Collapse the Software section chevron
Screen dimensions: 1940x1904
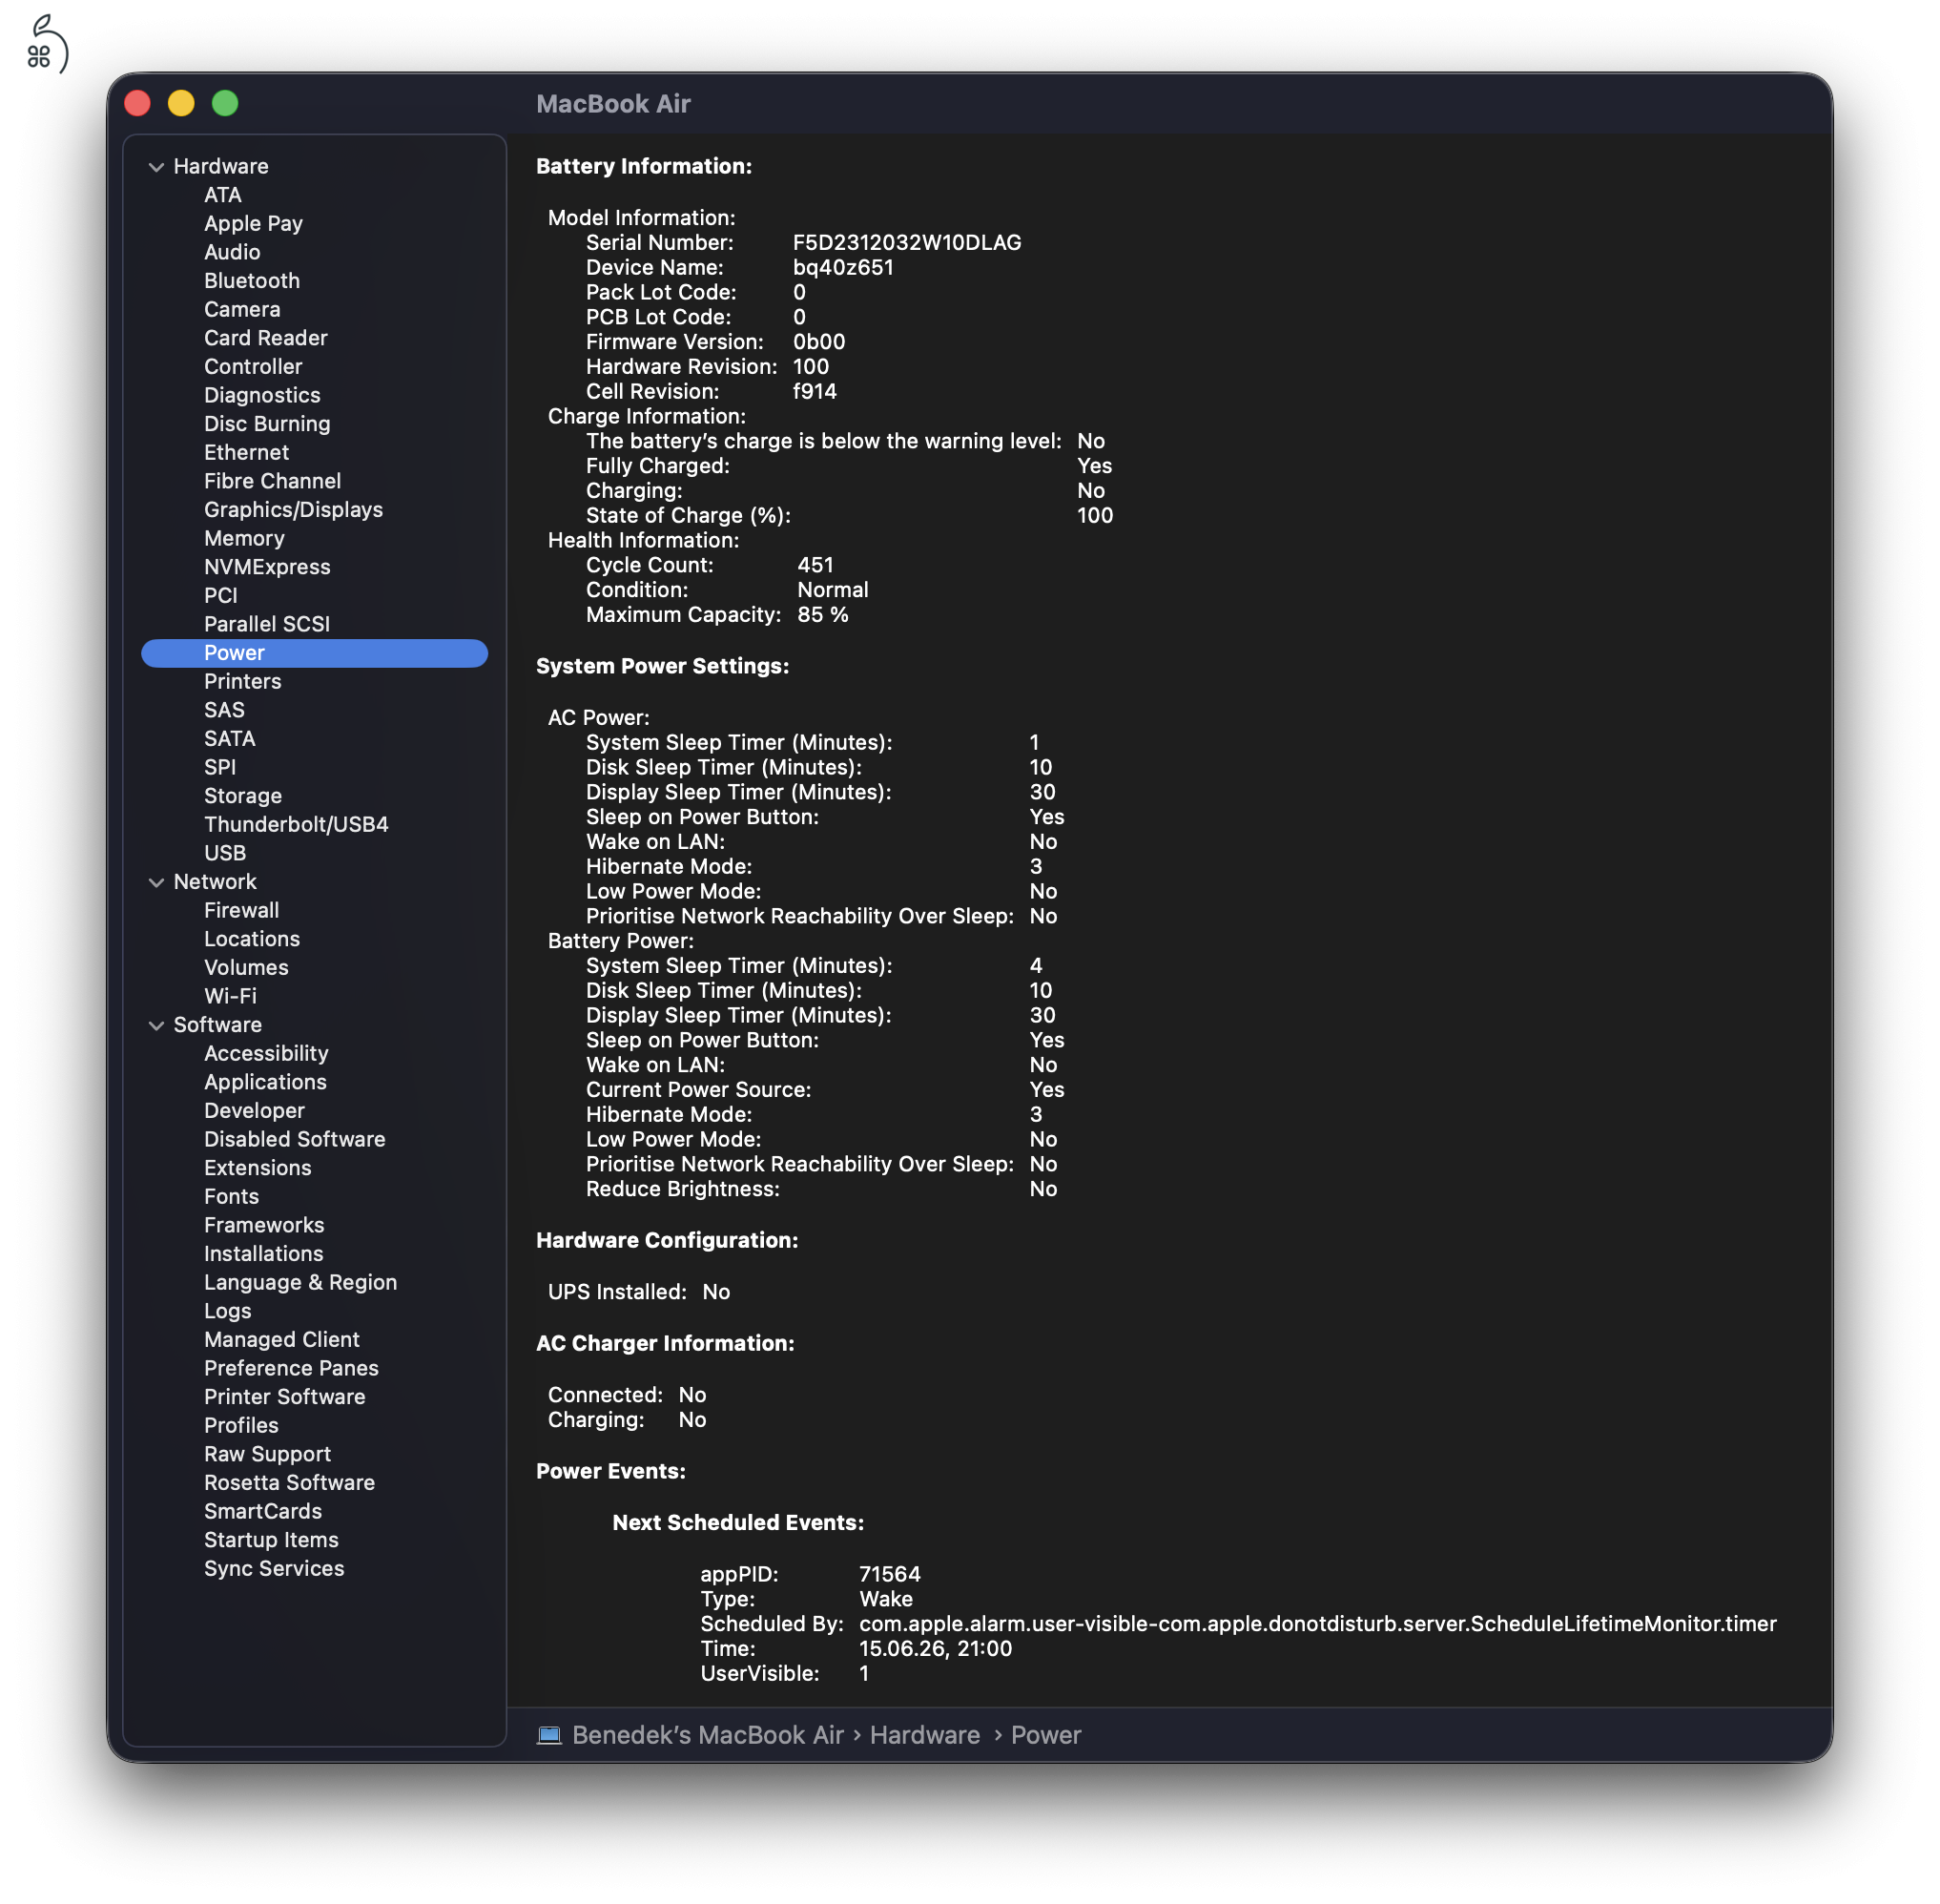click(x=156, y=1026)
